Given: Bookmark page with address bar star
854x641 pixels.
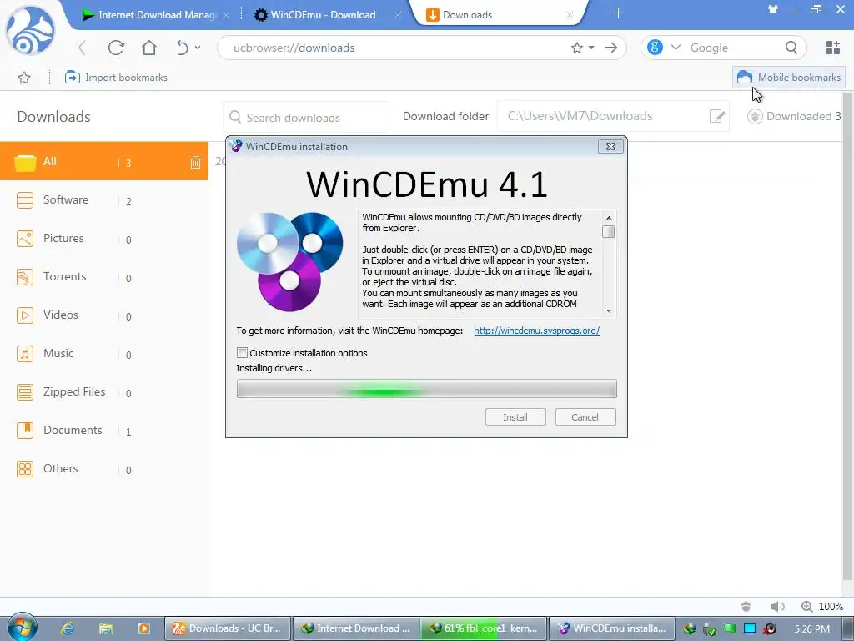Looking at the screenshot, I should click(577, 48).
